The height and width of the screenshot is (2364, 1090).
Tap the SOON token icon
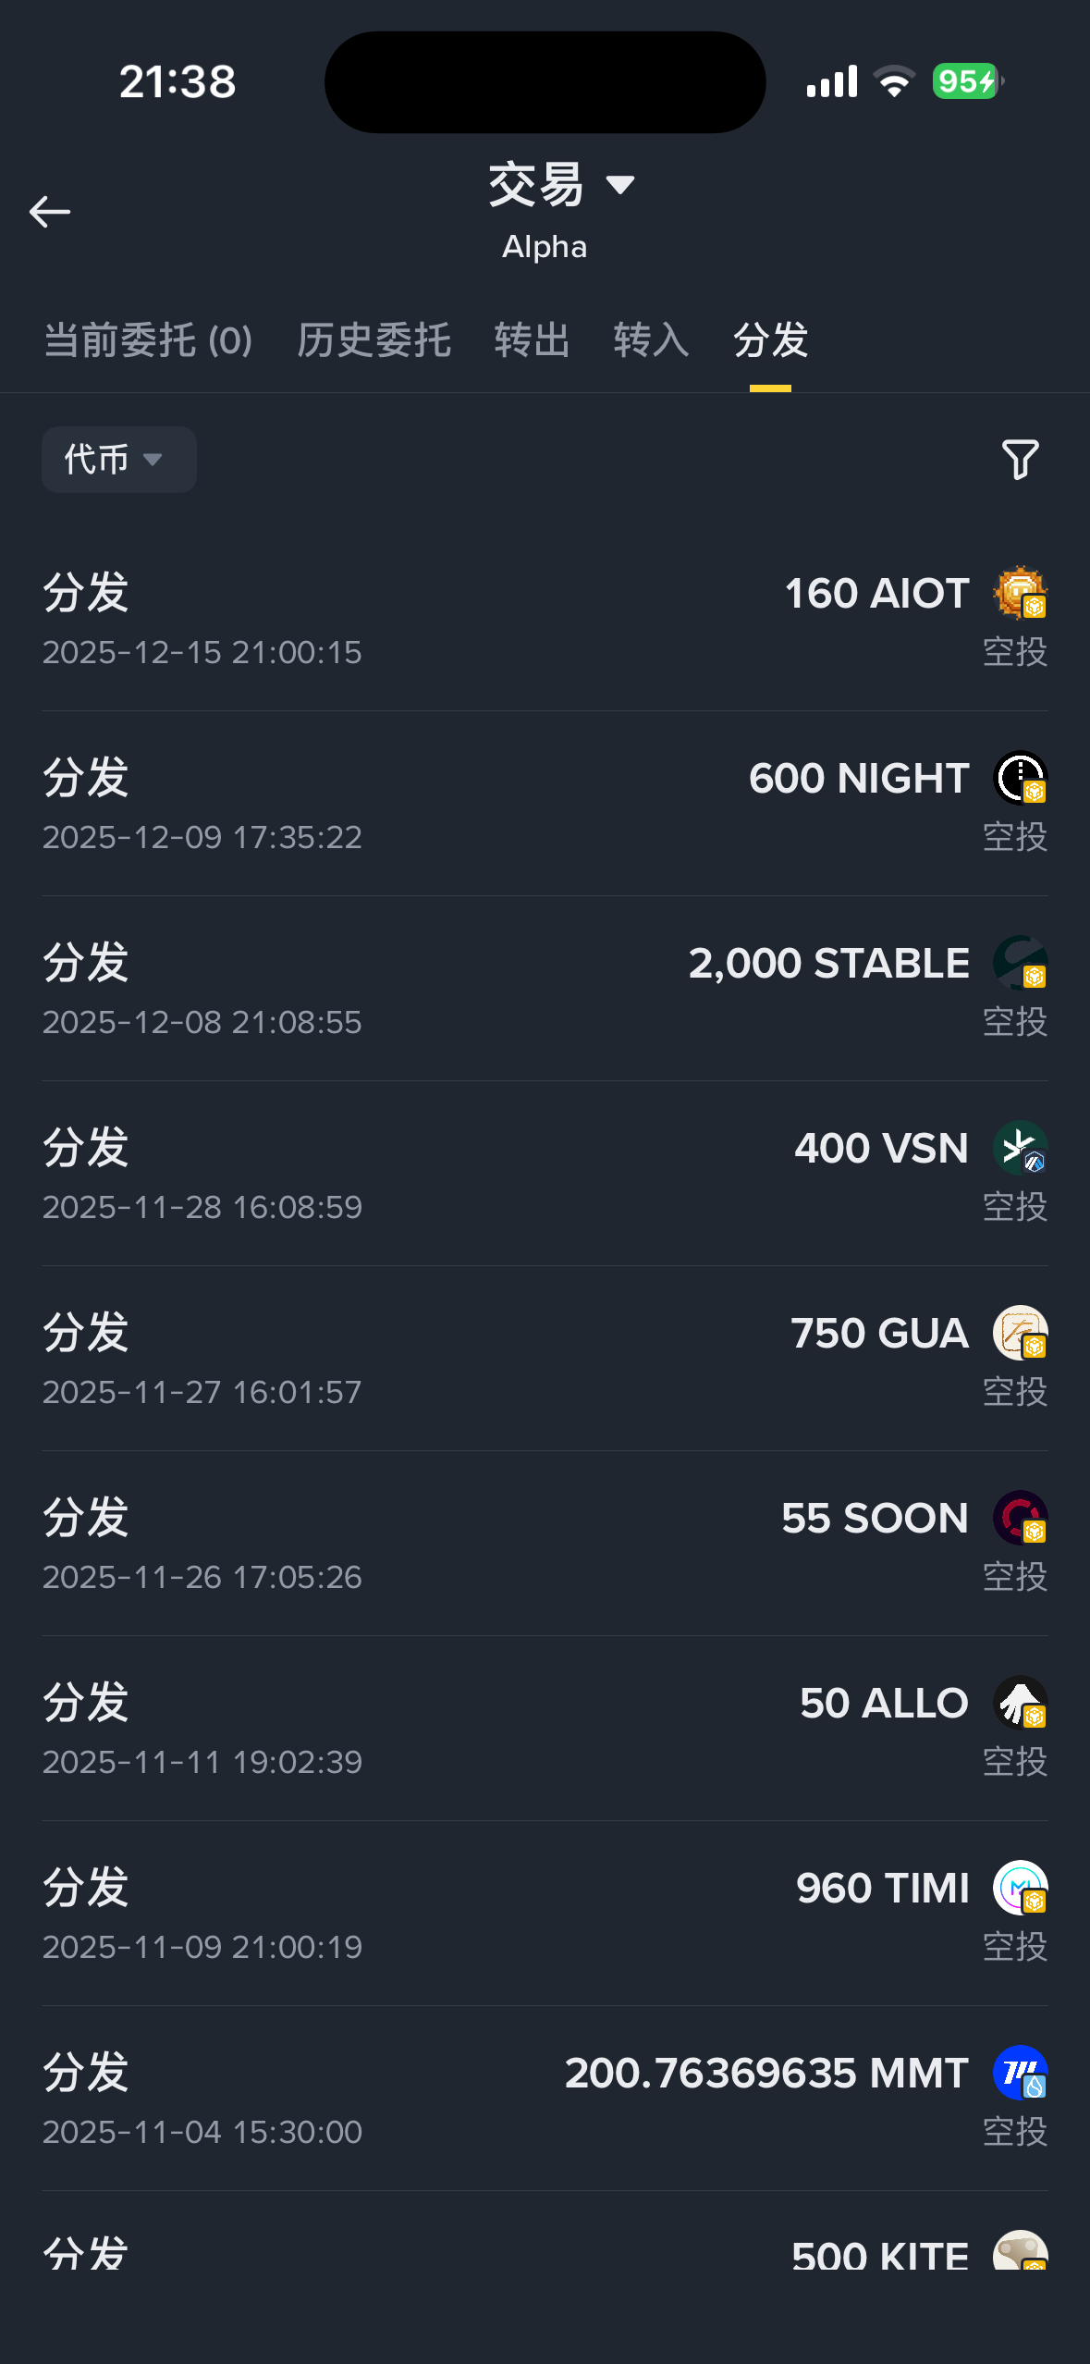coord(1019,1517)
